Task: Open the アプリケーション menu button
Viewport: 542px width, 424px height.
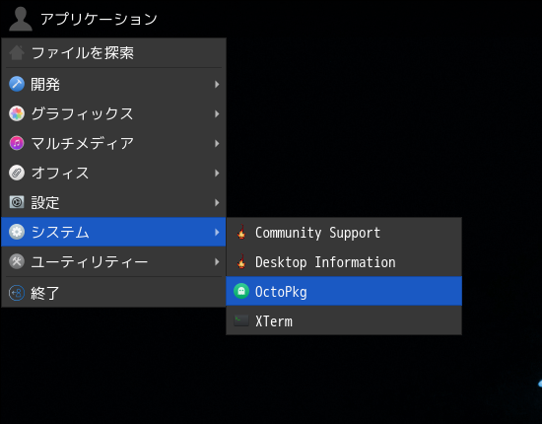Action: (83, 19)
